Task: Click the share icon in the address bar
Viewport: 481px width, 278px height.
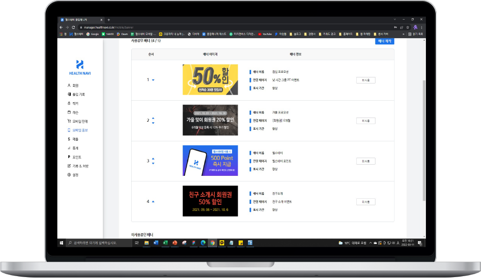Action: click(x=402, y=27)
